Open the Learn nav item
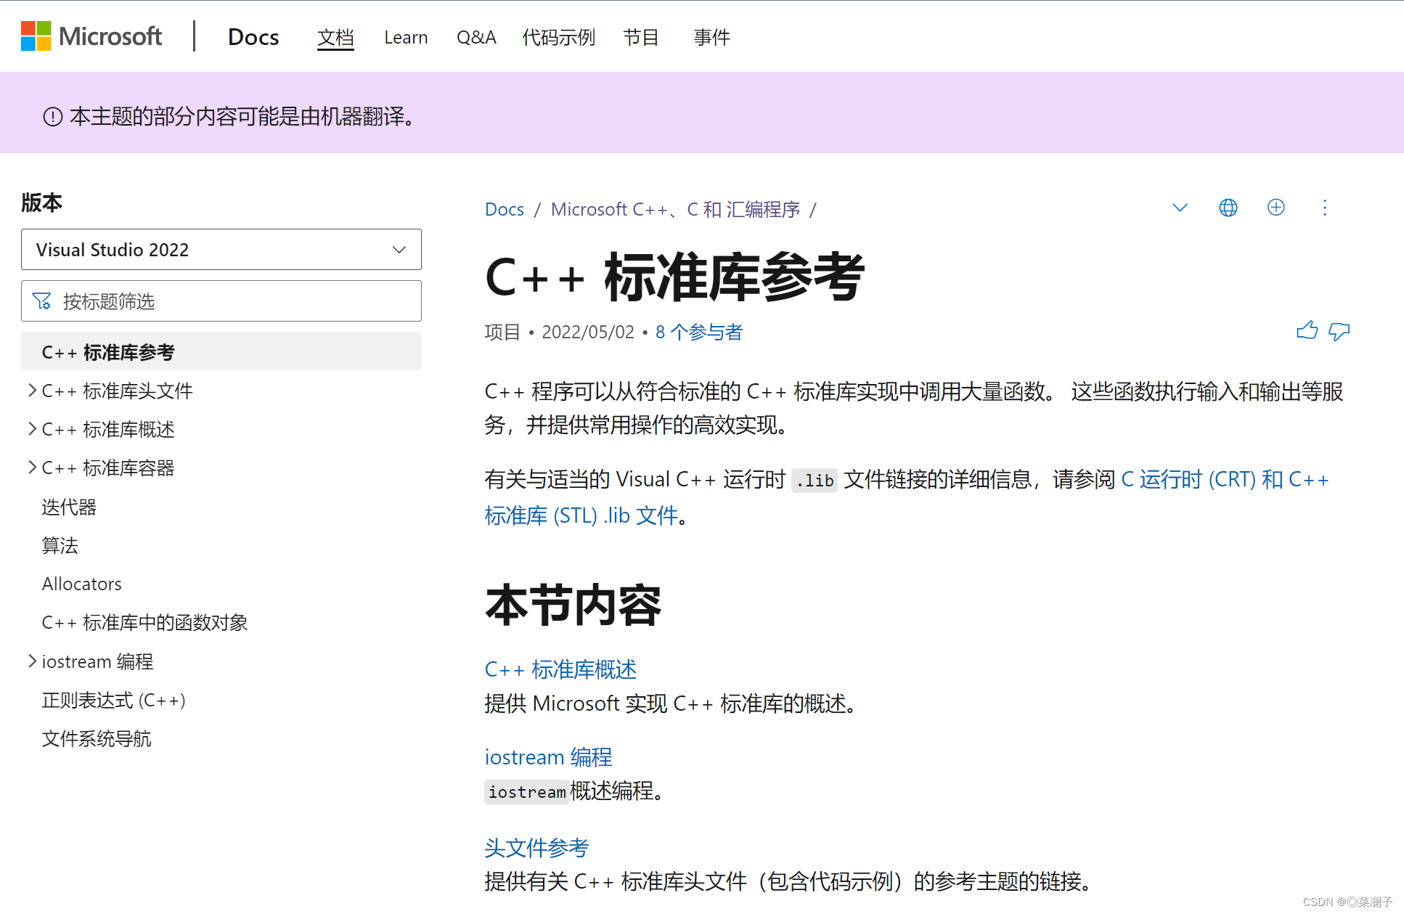The width and height of the screenshot is (1404, 914). [406, 38]
